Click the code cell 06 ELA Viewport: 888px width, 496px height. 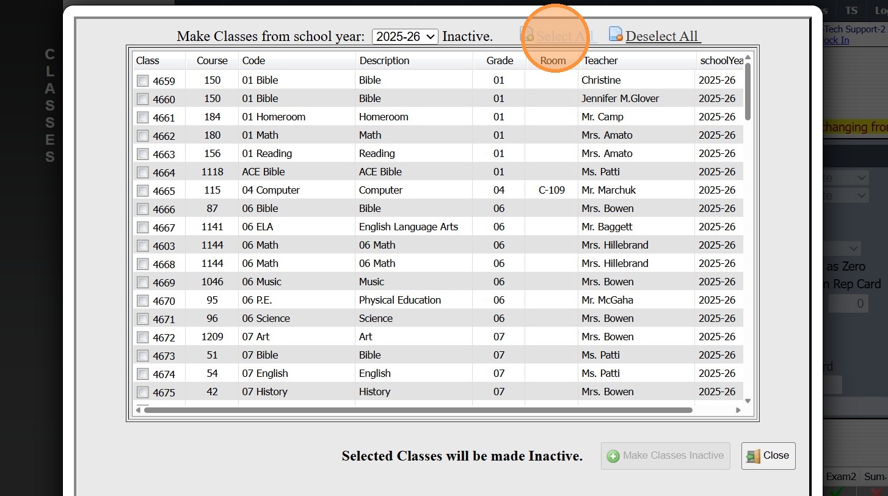[258, 227]
